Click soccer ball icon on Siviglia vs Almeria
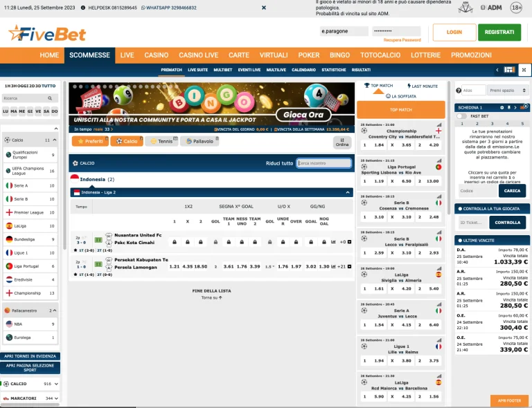Image resolution: width=532 pixels, height=408 pixels. coord(364,275)
